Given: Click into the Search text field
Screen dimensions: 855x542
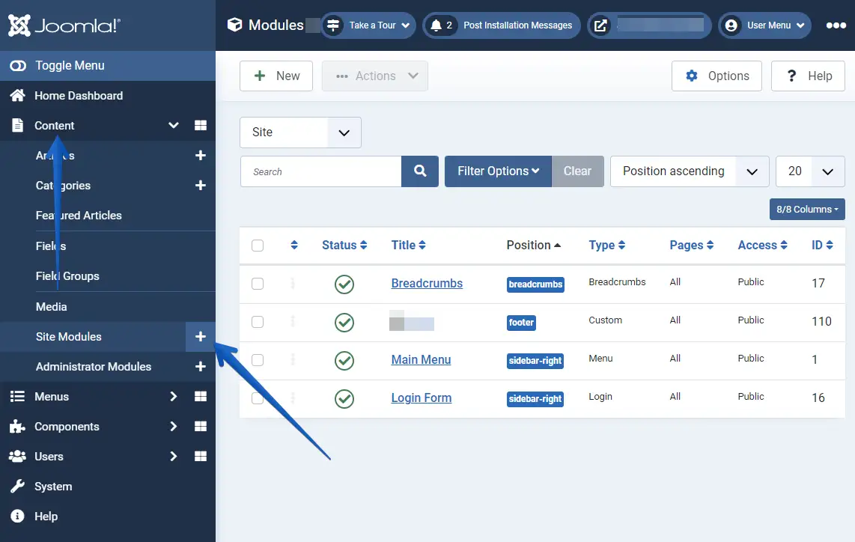Looking at the screenshot, I should 320,171.
